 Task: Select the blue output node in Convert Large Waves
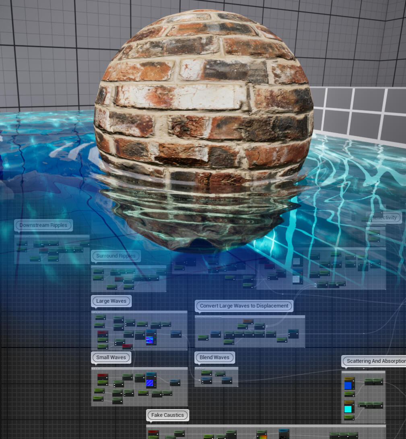pos(293,334)
